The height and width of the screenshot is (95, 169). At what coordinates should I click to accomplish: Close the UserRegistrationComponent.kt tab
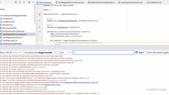86,2
